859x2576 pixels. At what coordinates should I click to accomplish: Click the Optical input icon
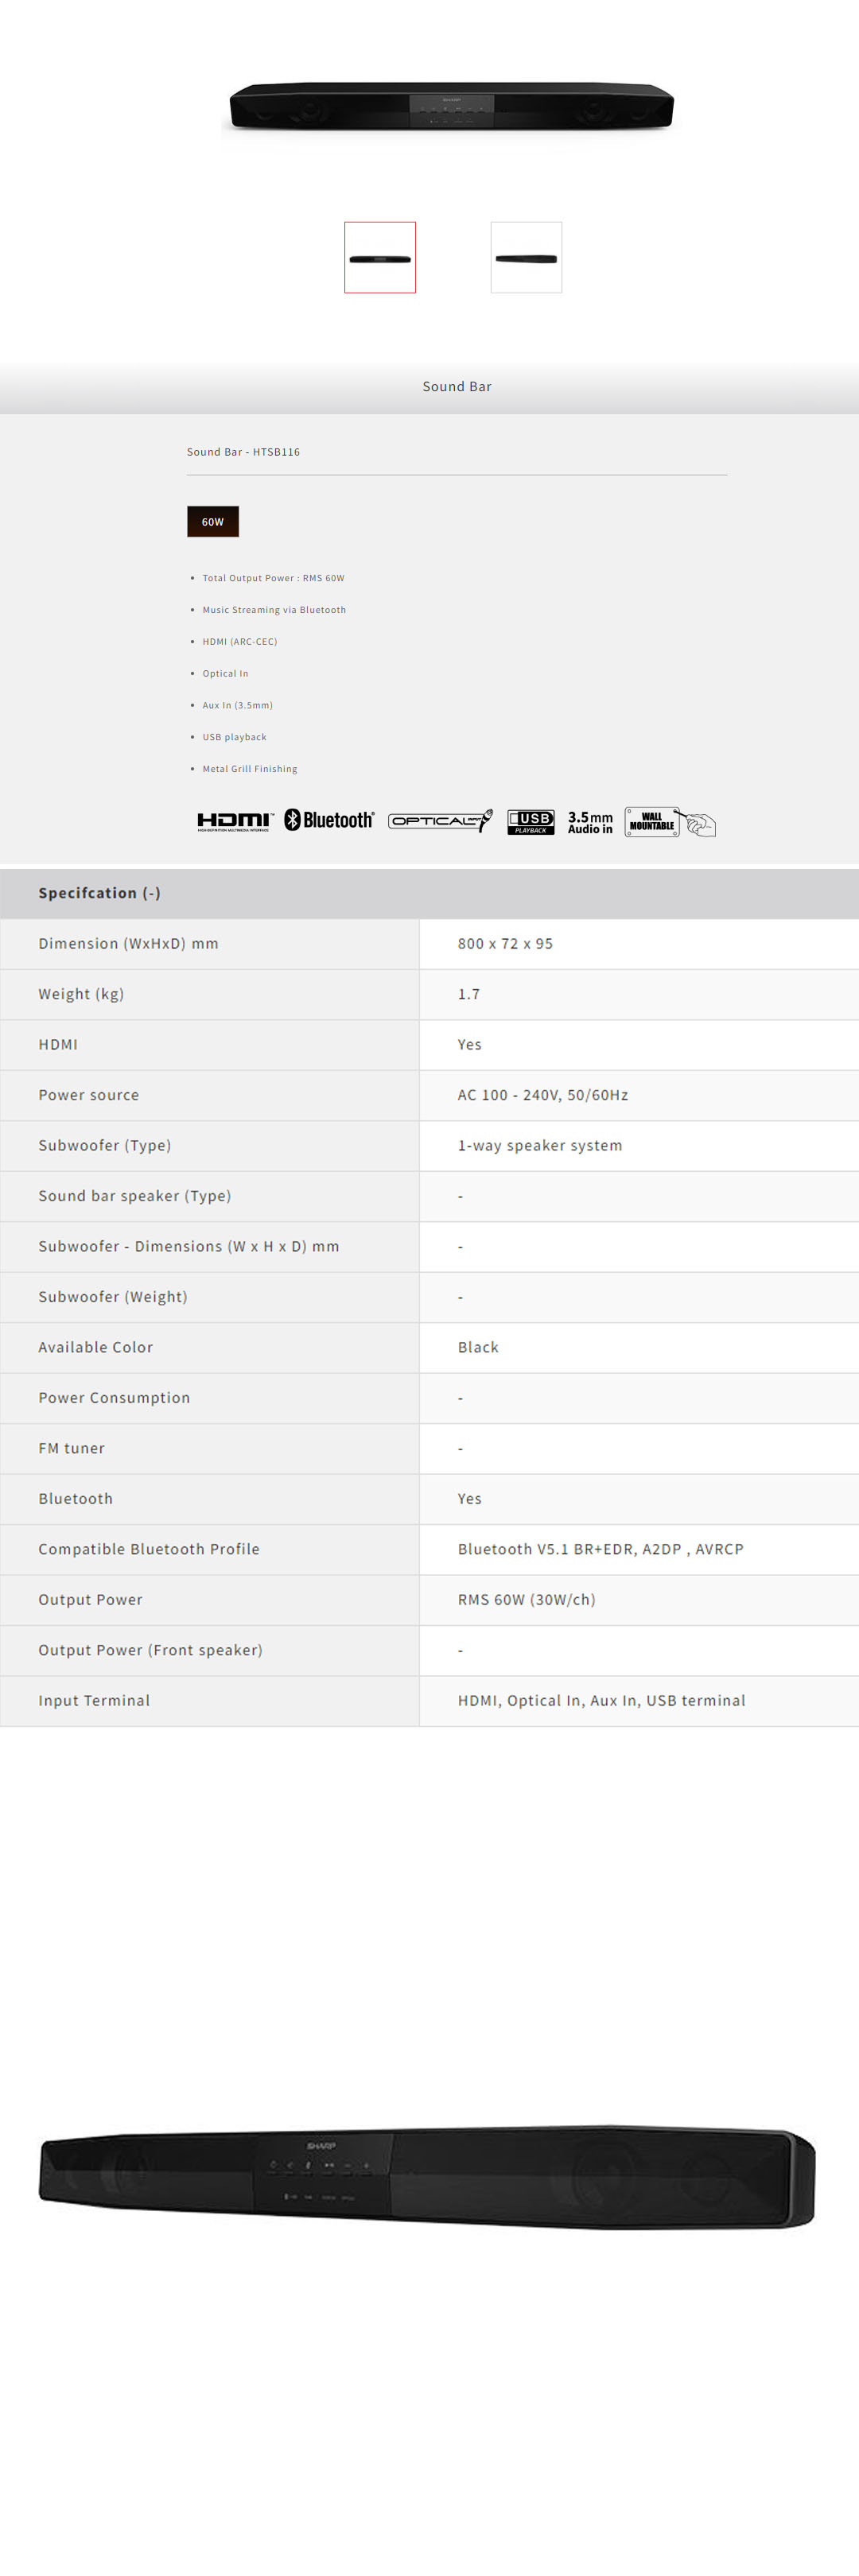[440, 821]
